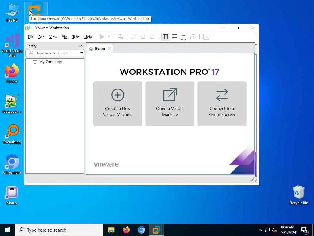The height and width of the screenshot is (236, 314).
Task: Open the Help menu
Action: pos(88,37)
